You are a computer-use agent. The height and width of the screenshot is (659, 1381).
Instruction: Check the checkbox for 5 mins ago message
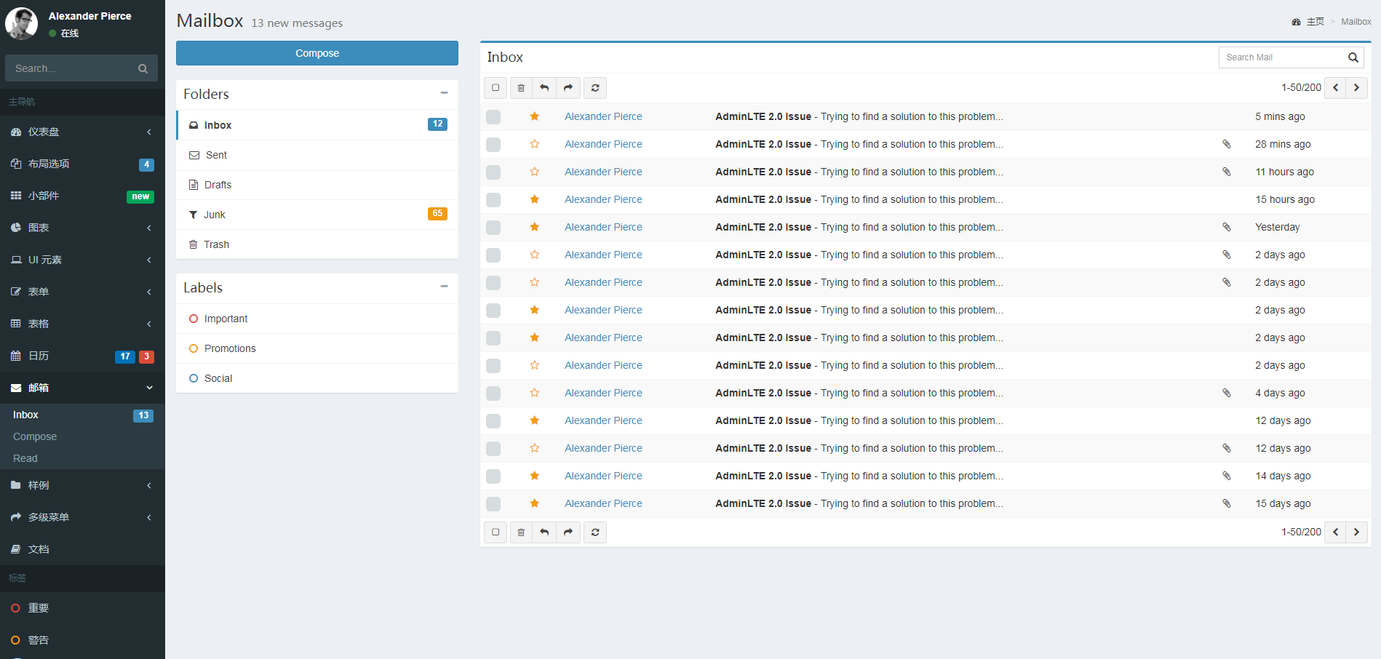click(493, 117)
